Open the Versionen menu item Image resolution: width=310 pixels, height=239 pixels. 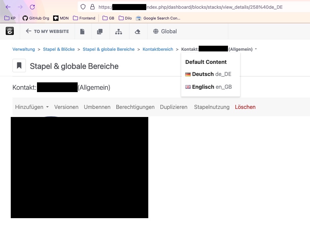(x=66, y=107)
